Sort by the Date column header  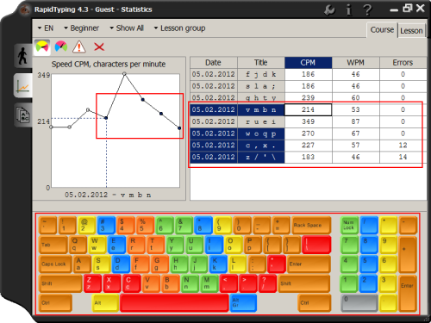tap(214, 63)
